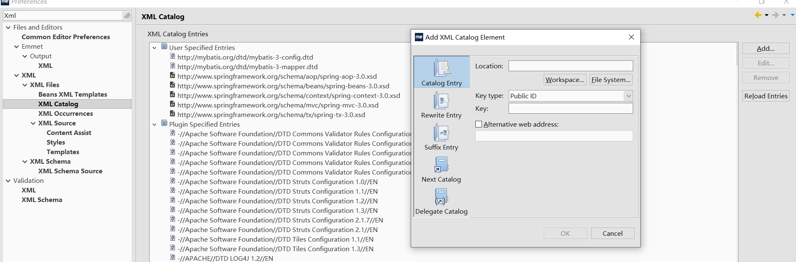The width and height of the screenshot is (796, 262).
Task: Open the preferences view menu arrow
Action: [793, 15]
